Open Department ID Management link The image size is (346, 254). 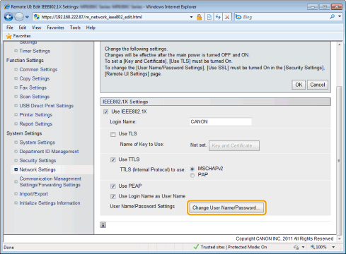[49, 151]
